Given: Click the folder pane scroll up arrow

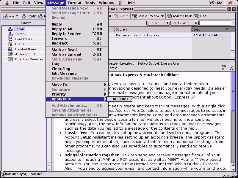Looking at the screenshot, I should point(49,165).
